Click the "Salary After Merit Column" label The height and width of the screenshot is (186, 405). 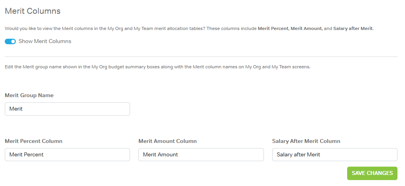306,141
